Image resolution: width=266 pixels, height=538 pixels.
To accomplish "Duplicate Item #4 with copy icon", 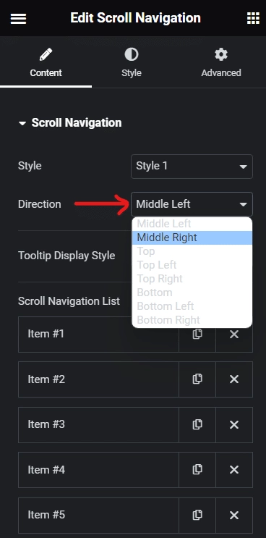I will 197,470.
